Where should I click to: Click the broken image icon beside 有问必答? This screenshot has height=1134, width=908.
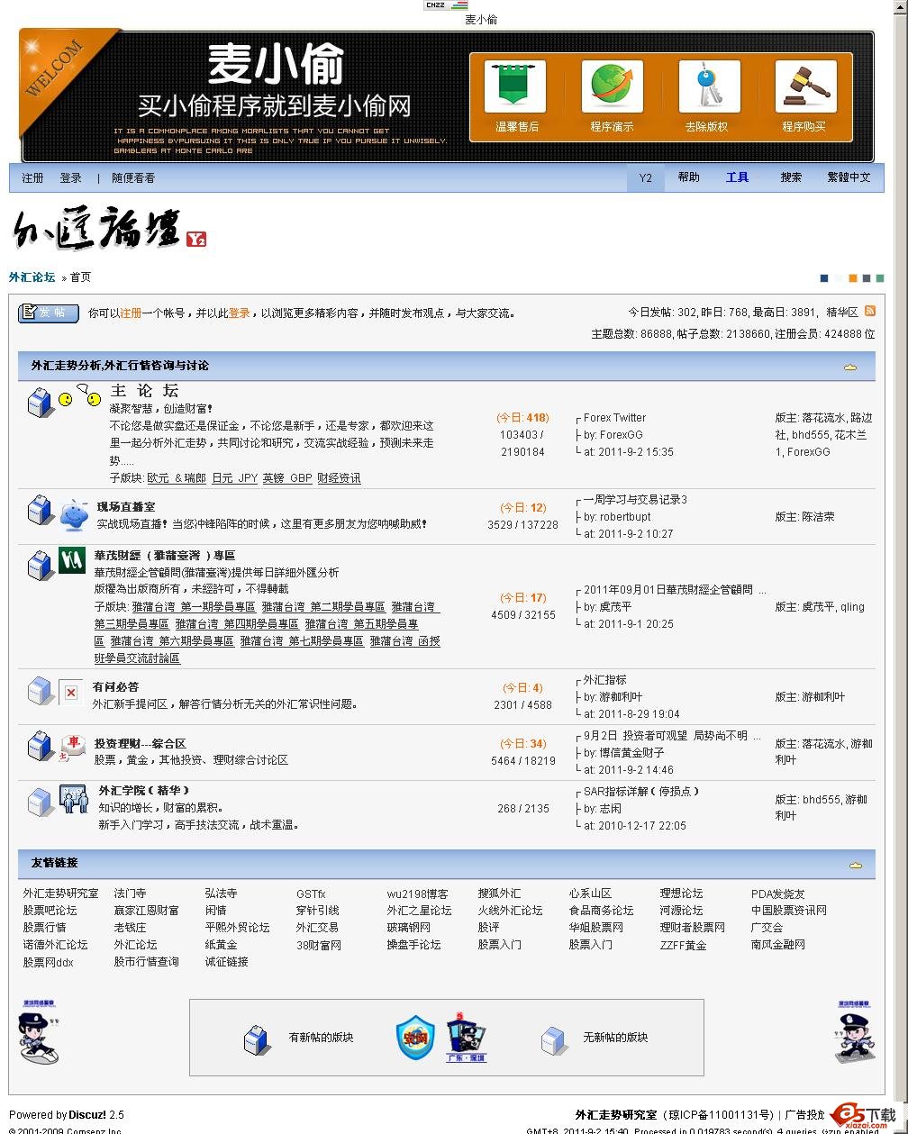(x=70, y=692)
